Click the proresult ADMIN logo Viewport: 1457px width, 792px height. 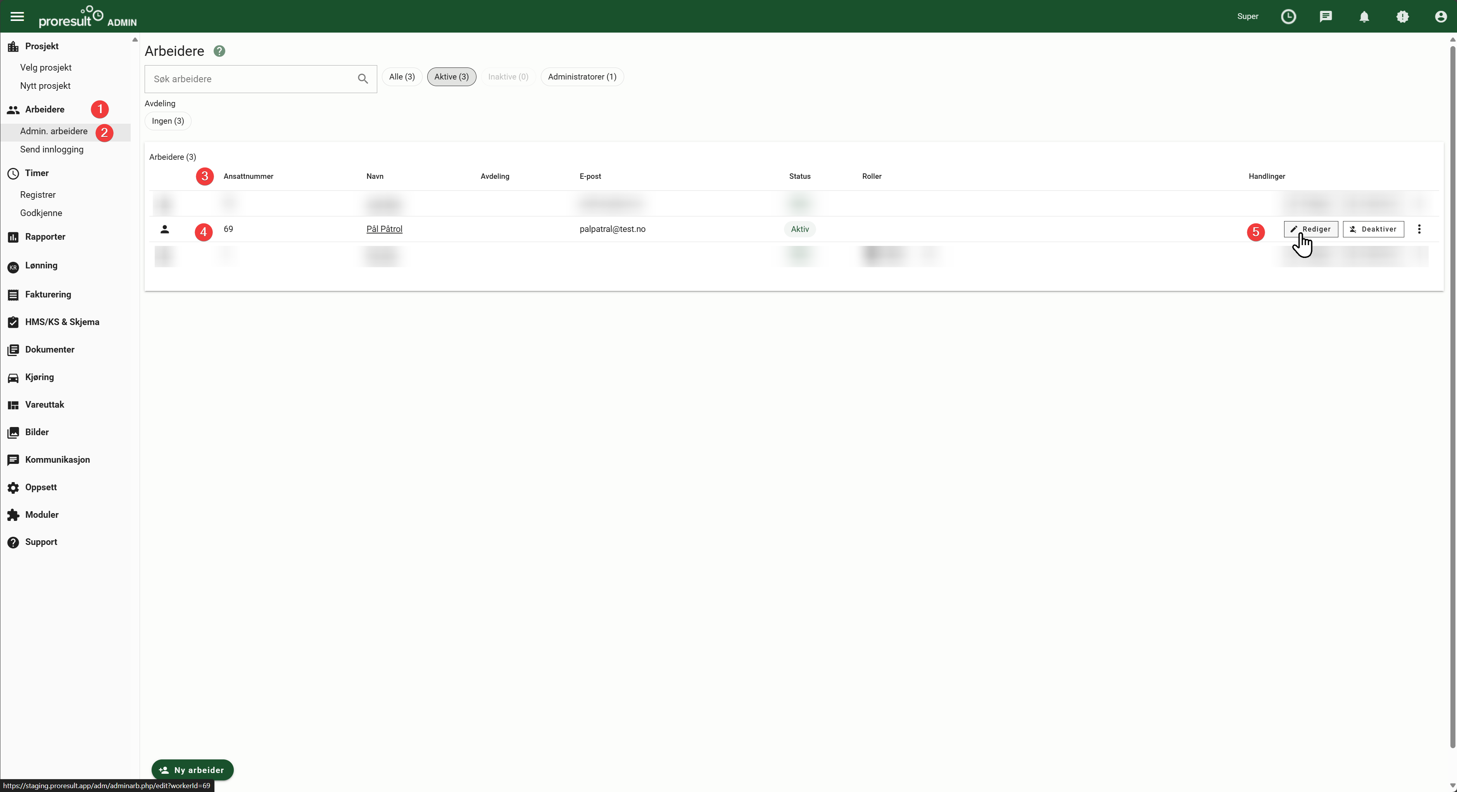tap(88, 16)
